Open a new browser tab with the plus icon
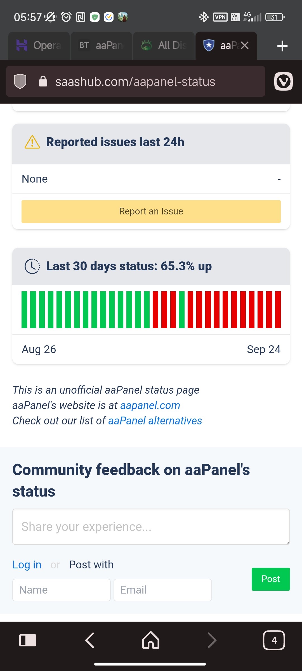Screen dimensions: 302x671 (282, 46)
